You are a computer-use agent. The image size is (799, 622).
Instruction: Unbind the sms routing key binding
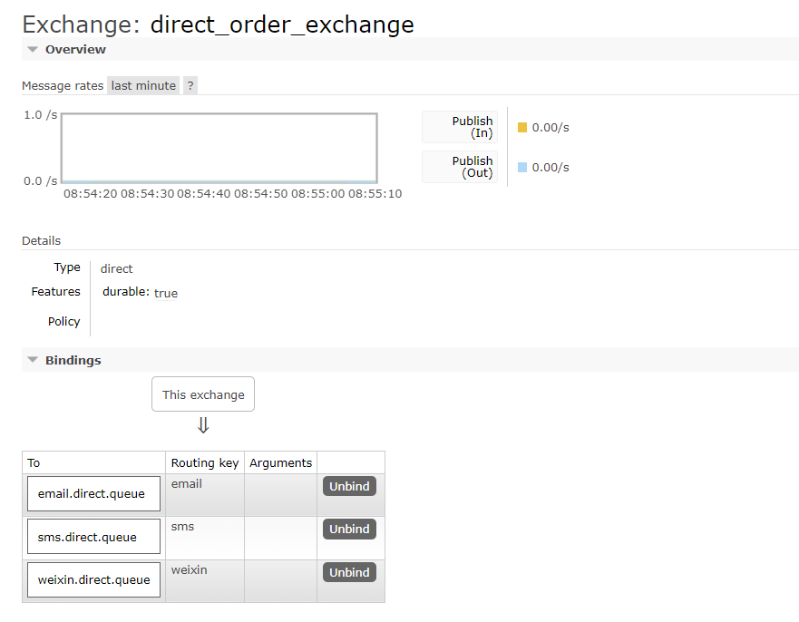click(x=349, y=529)
